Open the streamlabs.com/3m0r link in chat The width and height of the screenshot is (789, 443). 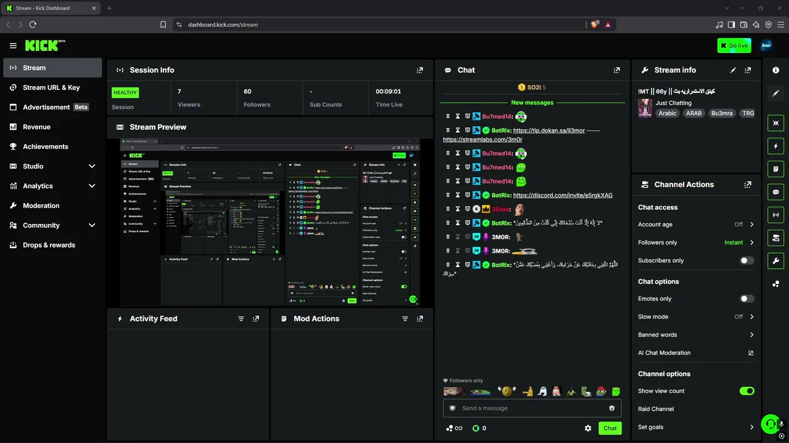point(483,140)
